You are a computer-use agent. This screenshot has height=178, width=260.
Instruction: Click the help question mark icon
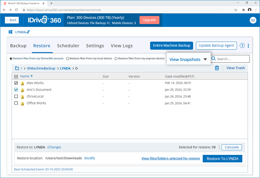(242, 46)
